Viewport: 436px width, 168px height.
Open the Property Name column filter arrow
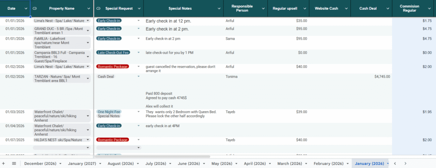coord(89,9)
